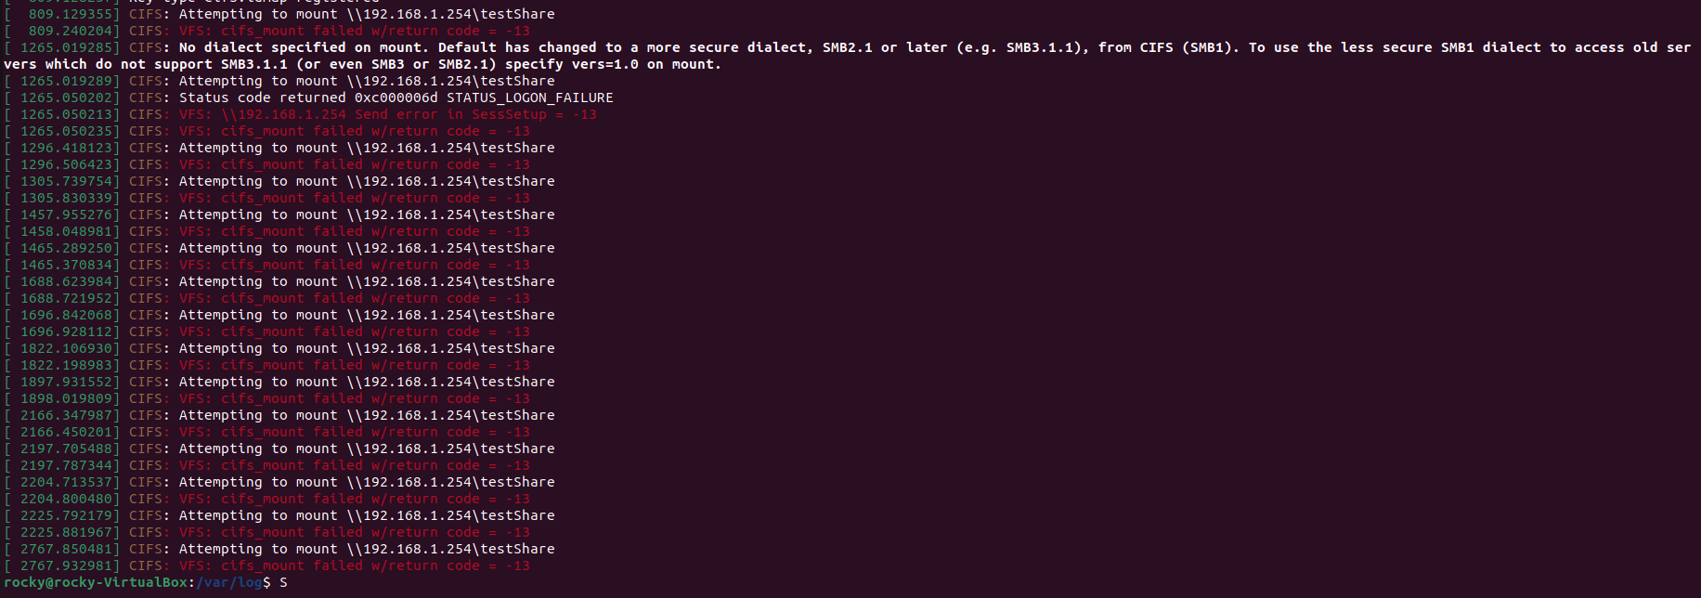Image resolution: width=1701 pixels, height=598 pixels.
Task: Click timestamp 2166.347987 mount attempt line
Action: tap(70, 415)
